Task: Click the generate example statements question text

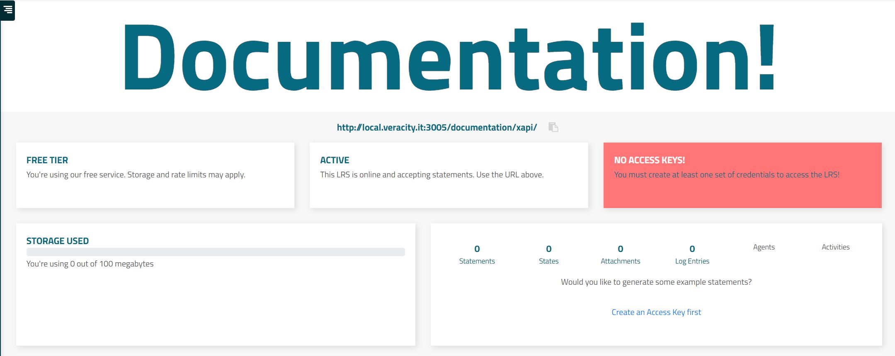Action: tap(656, 282)
